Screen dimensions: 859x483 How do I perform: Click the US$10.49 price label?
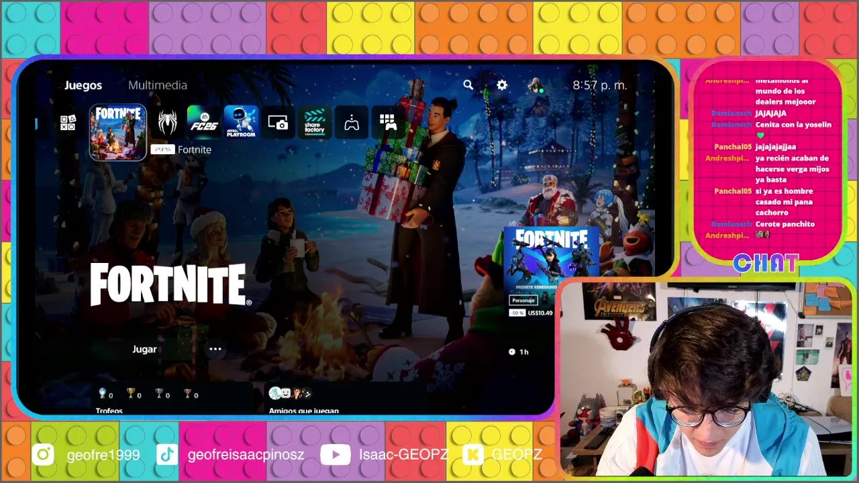(x=540, y=313)
